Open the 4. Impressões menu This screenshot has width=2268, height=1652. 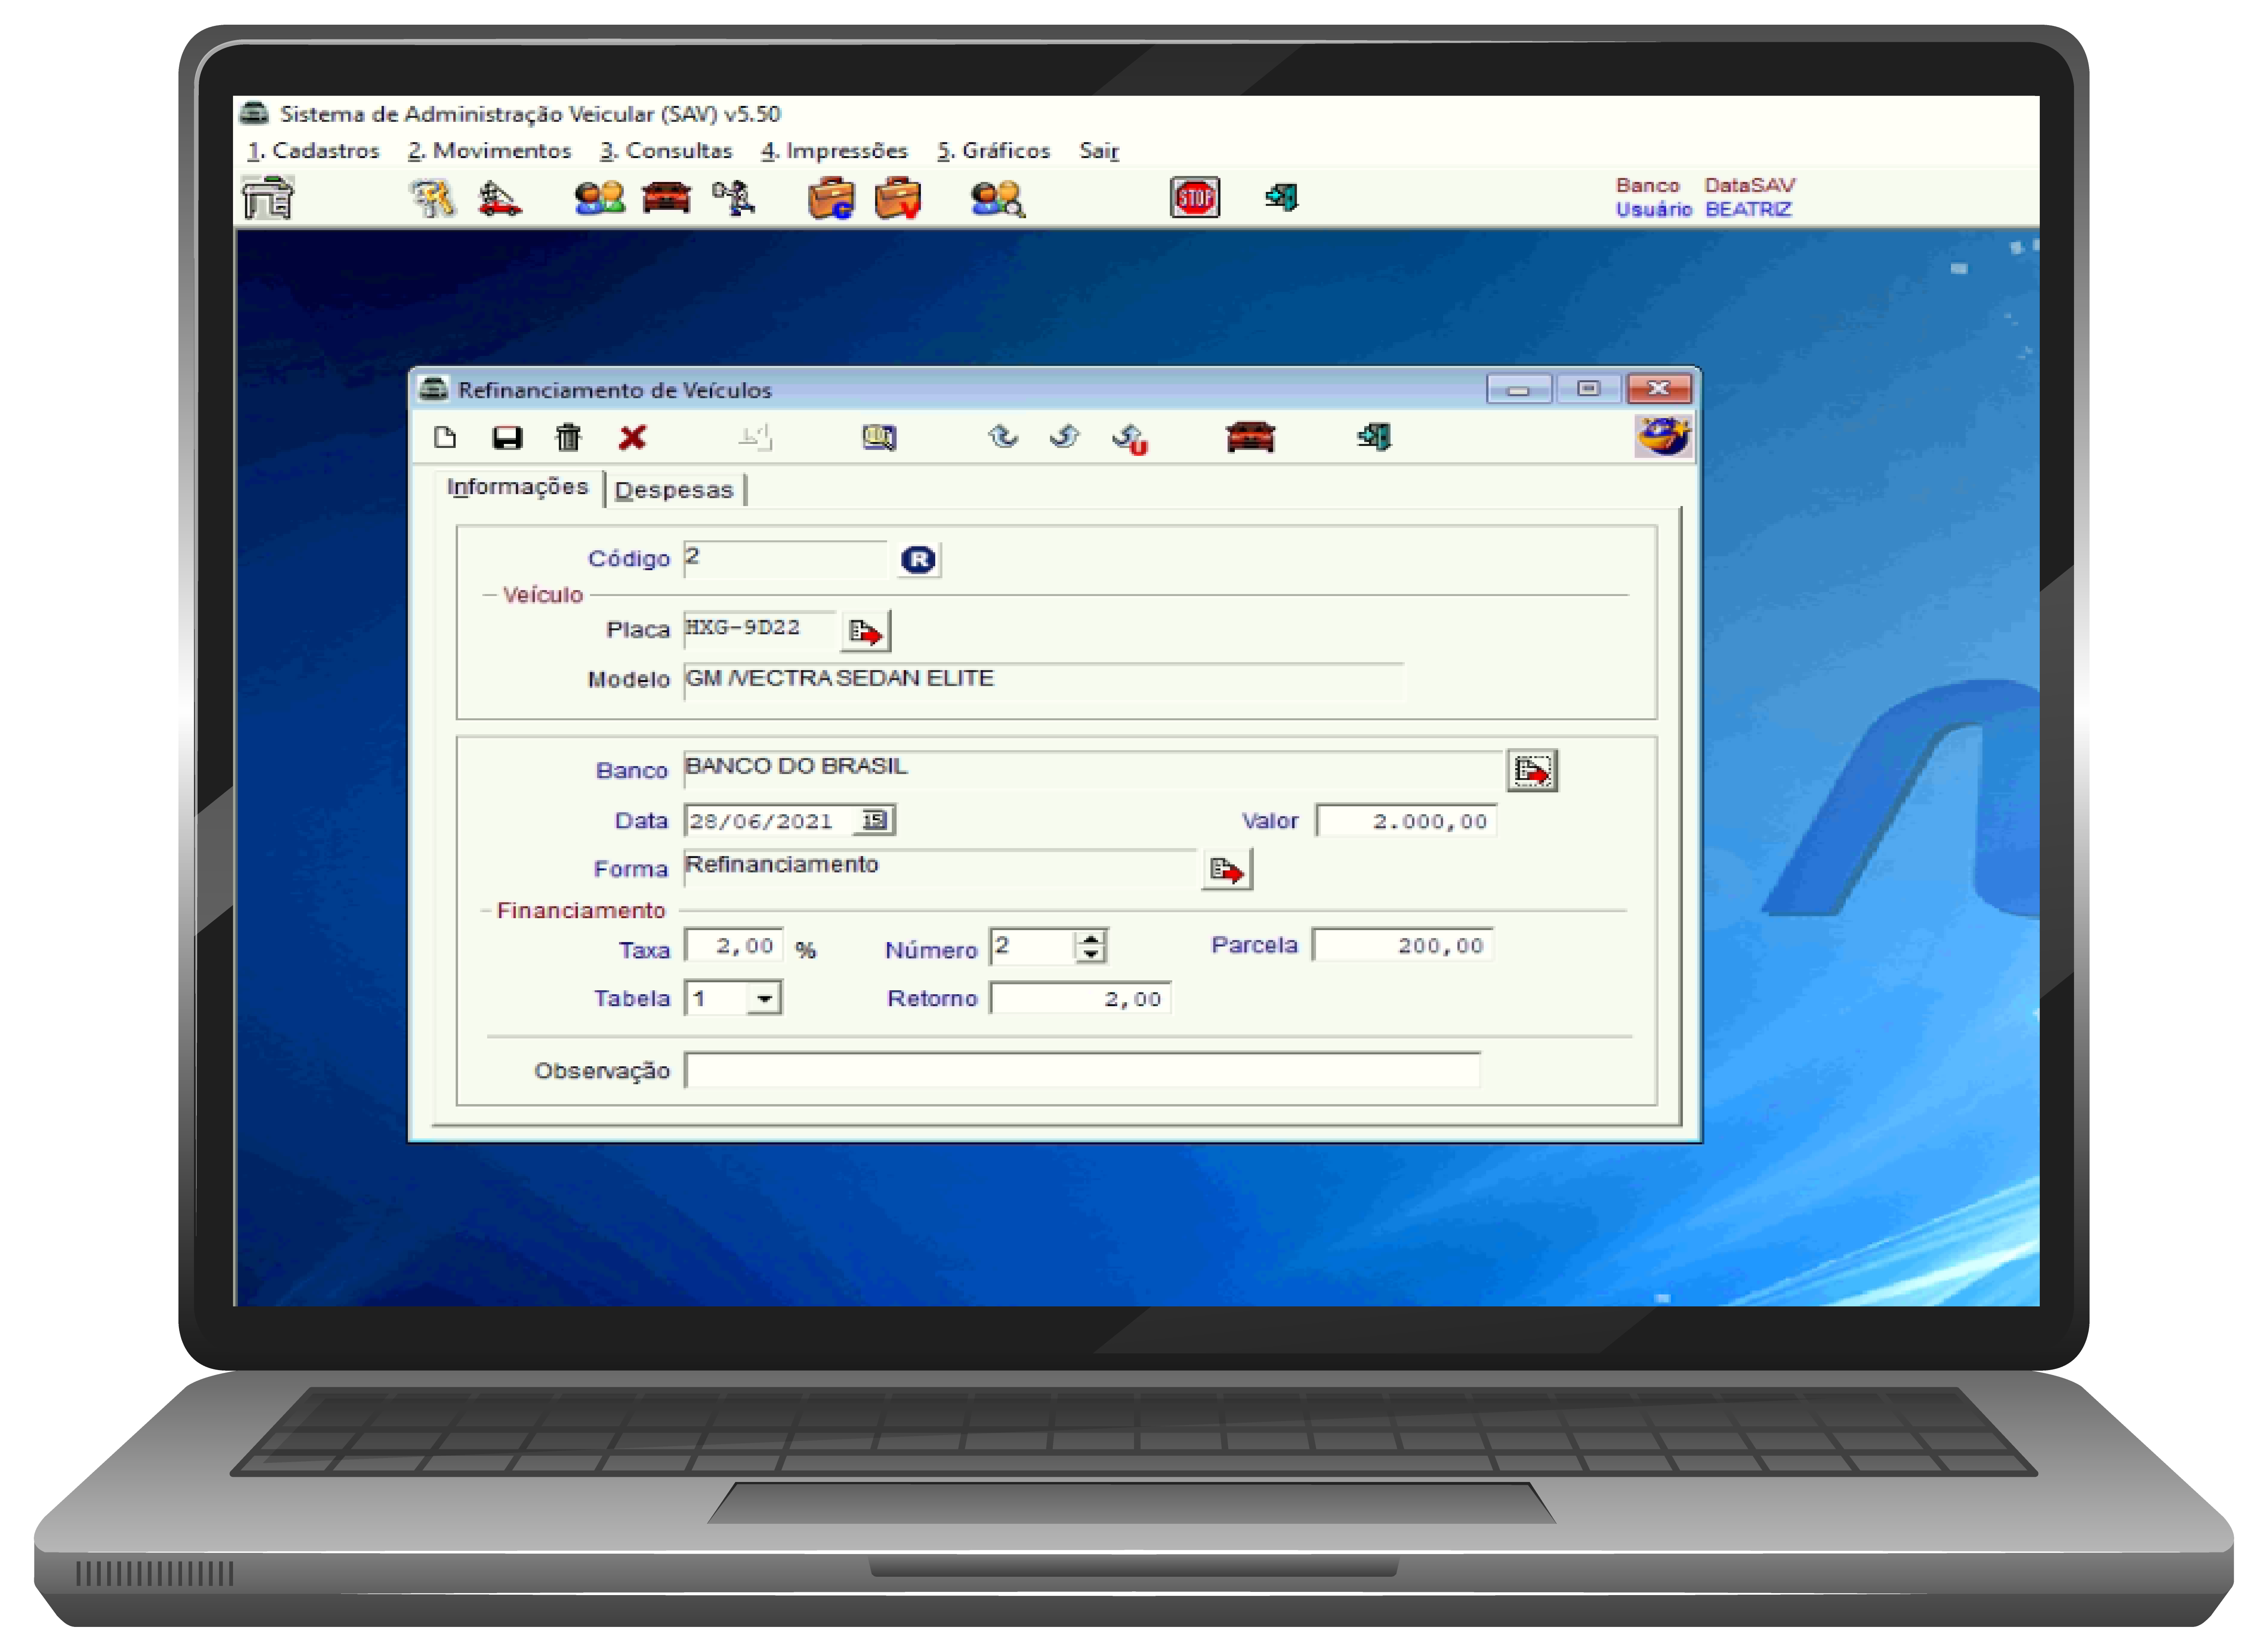tap(834, 150)
